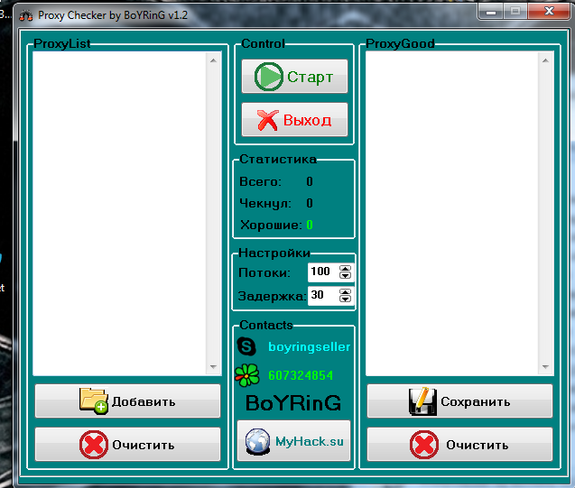The image size is (575, 488).
Task: Click ProxyList scrollbar up arrow
Action: (213, 60)
